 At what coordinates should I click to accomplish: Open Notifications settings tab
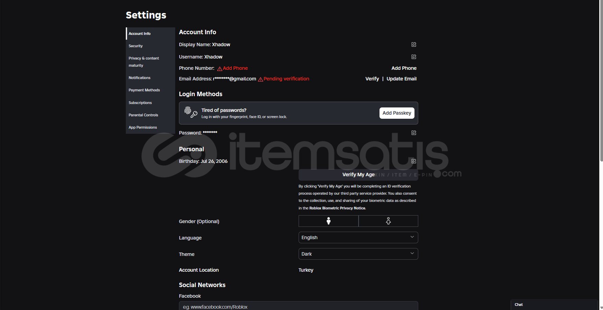click(150, 78)
